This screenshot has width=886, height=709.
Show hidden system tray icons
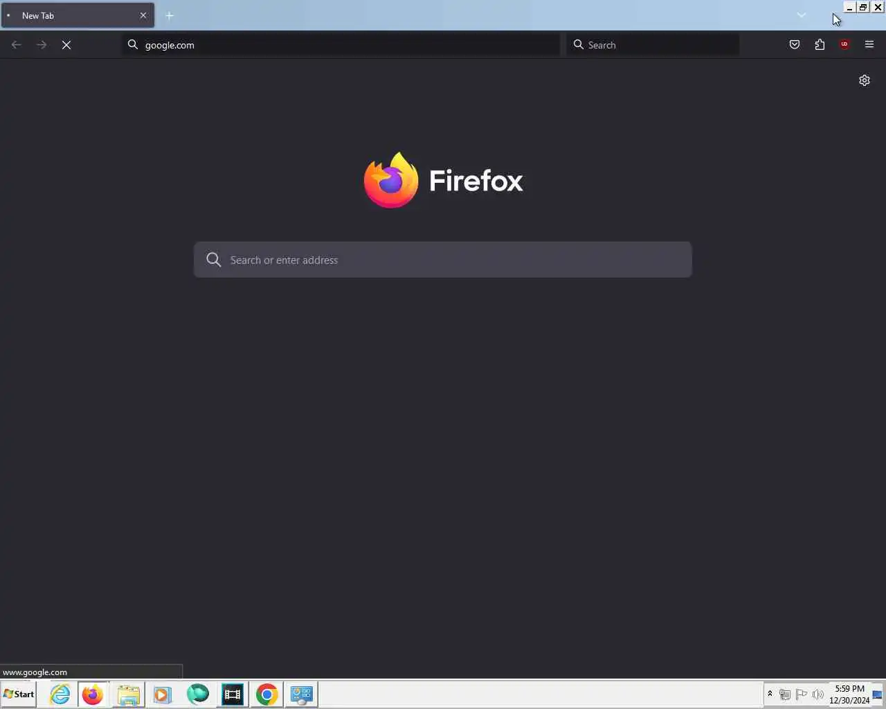770,694
